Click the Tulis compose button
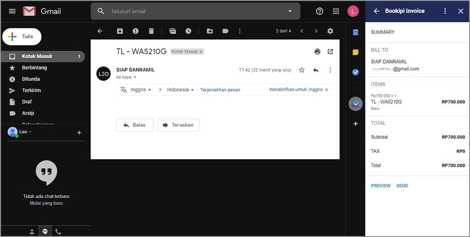Image resolution: width=470 pixels, height=237 pixels. [x=22, y=37]
